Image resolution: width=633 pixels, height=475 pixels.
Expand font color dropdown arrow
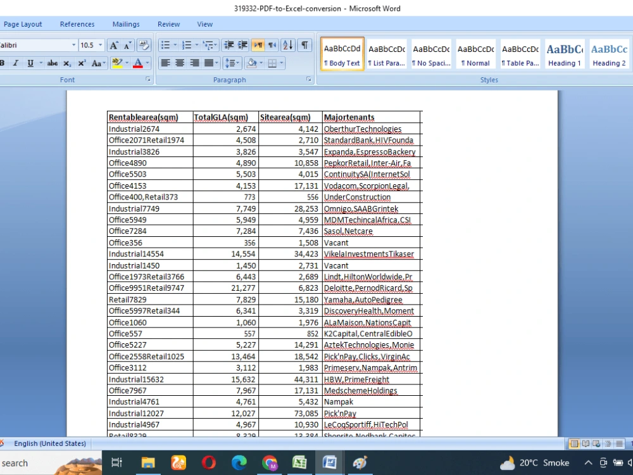pyautogui.click(x=147, y=63)
